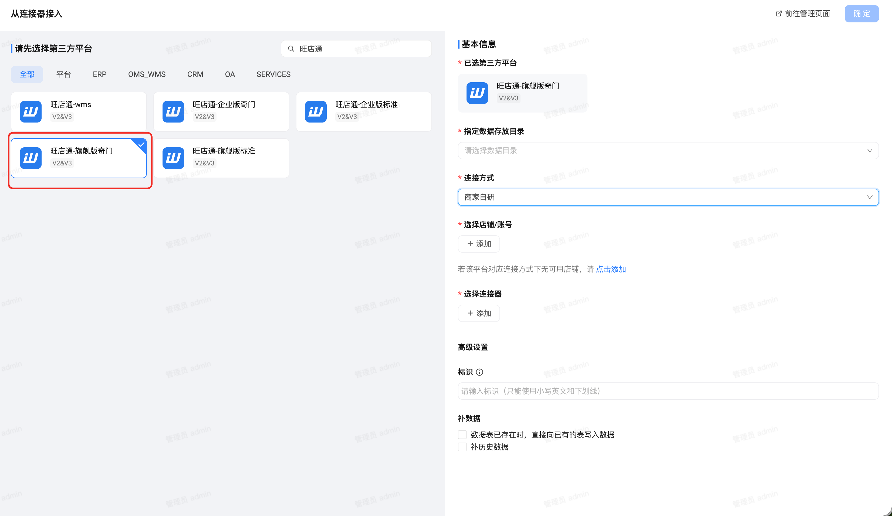Check the 补历史数据 checkbox
Image resolution: width=892 pixels, height=516 pixels.
(x=462, y=447)
